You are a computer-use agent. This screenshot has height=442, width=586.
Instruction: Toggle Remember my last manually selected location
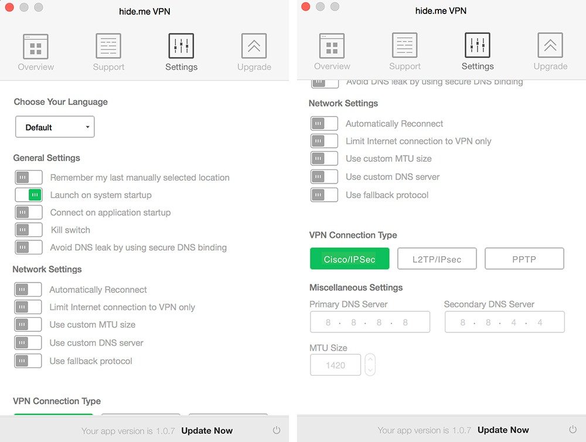point(29,177)
